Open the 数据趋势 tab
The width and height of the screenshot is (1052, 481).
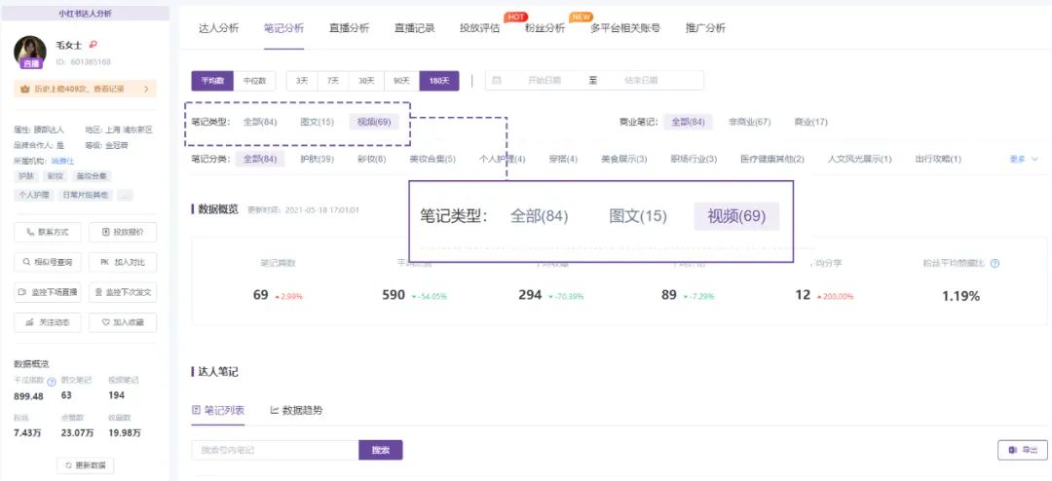[296, 410]
